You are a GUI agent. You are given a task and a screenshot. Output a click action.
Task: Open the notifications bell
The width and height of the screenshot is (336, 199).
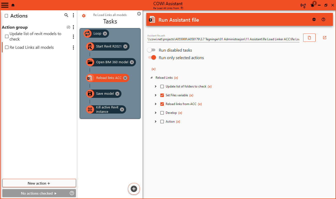click(x=312, y=5)
